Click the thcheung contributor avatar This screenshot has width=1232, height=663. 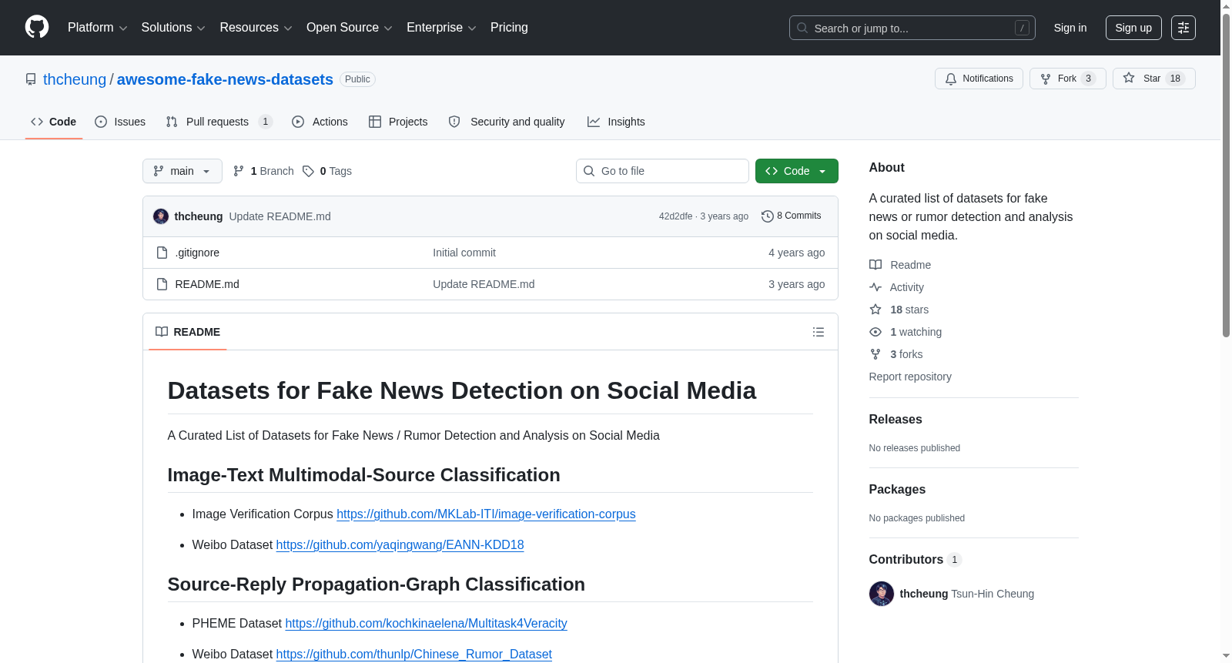tap(882, 594)
